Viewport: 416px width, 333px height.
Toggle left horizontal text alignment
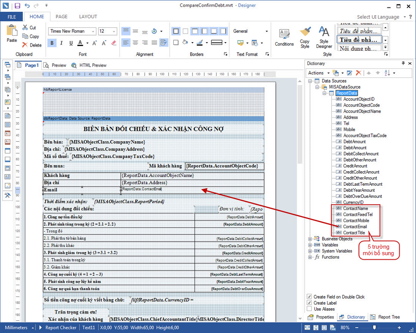[x=126, y=43]
